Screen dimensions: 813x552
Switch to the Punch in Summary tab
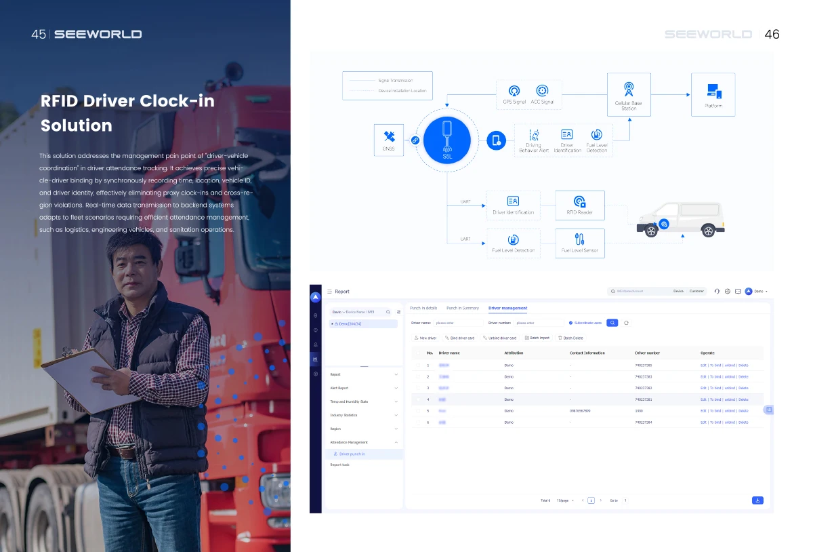click(463, 309)
